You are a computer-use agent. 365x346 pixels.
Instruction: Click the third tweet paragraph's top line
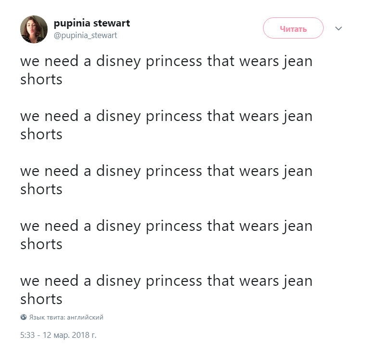[166, 171]
